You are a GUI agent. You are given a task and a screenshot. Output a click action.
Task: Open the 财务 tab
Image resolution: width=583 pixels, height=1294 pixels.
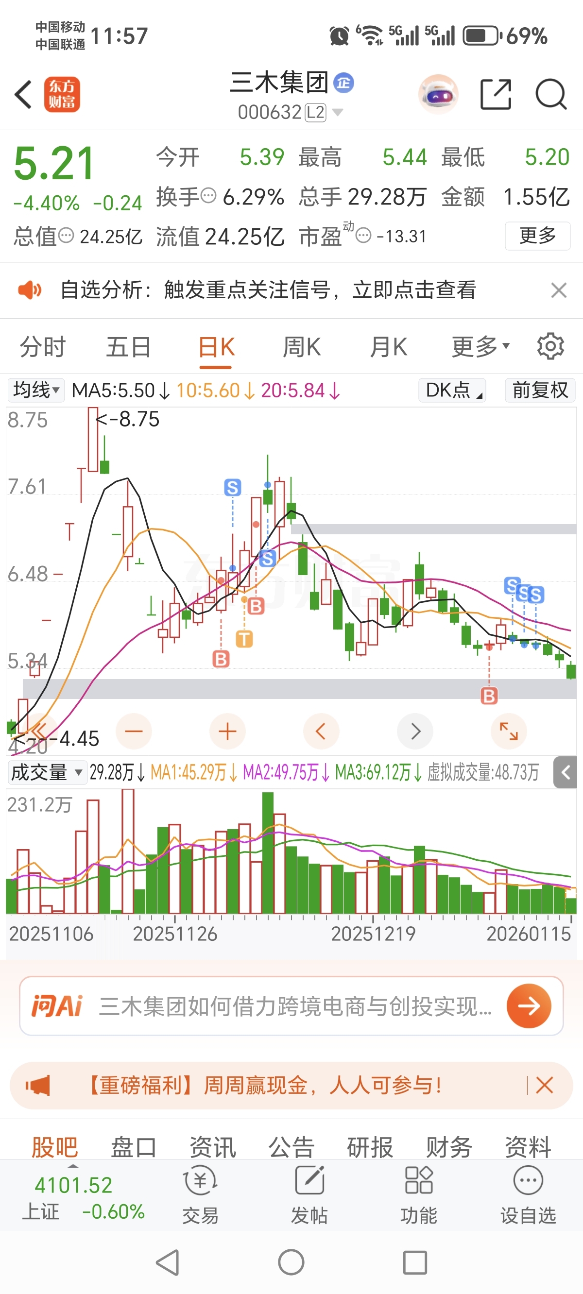click(449, 1147)
